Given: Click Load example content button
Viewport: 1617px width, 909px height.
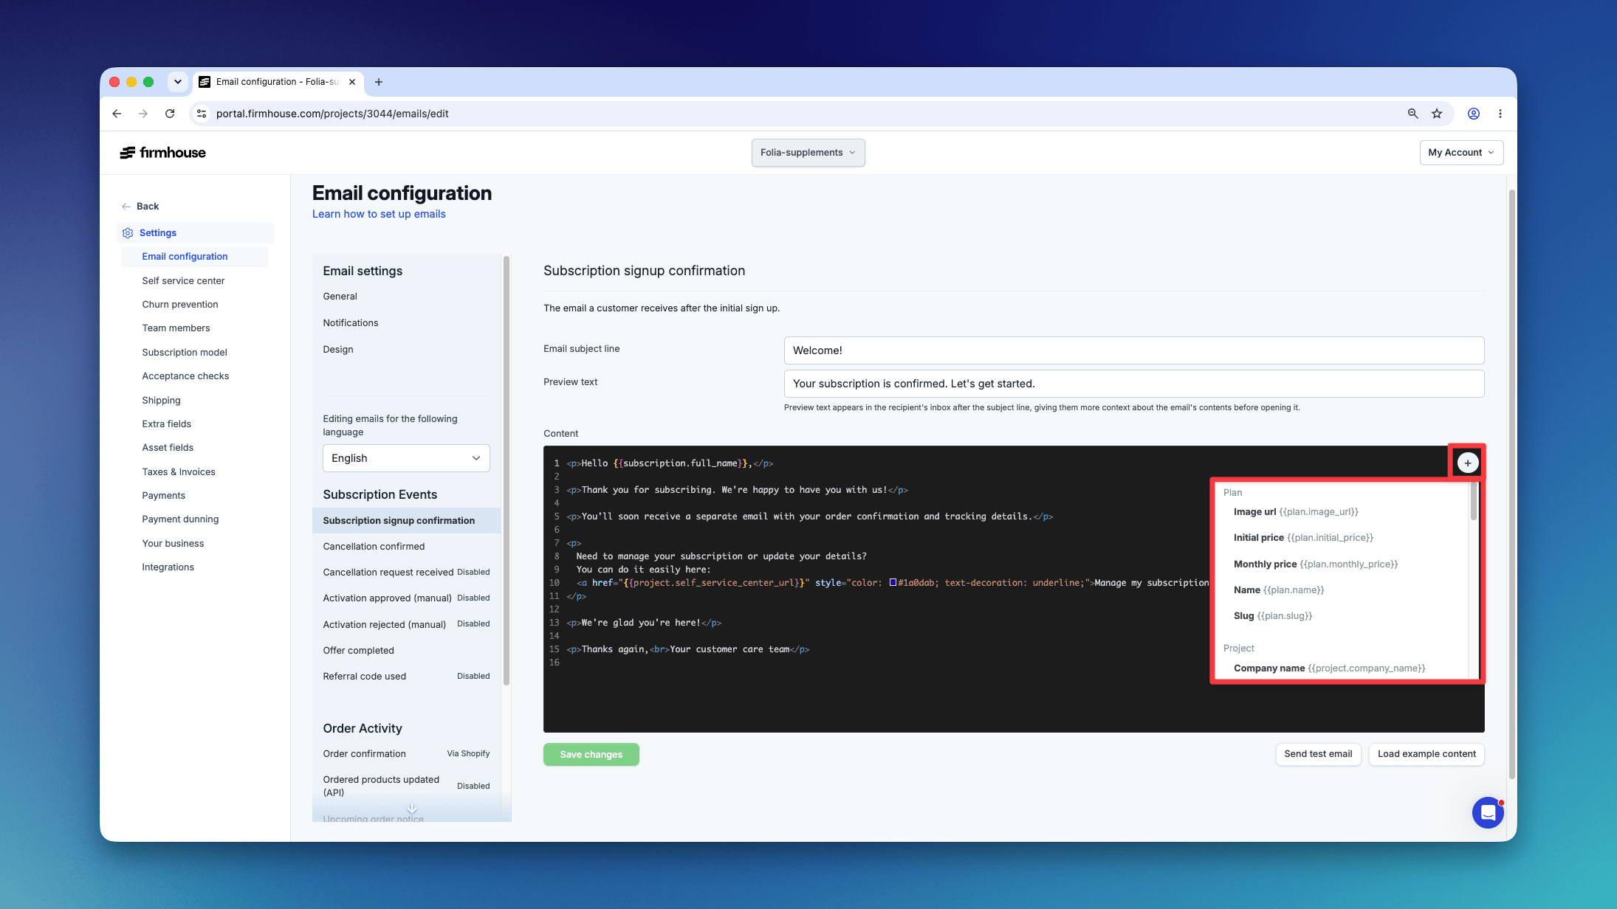Looking at the screenshot, I should tap(1427, 754).
